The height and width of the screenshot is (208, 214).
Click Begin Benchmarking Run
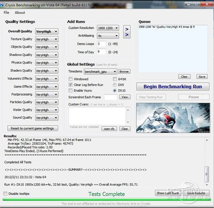point(173,87)
